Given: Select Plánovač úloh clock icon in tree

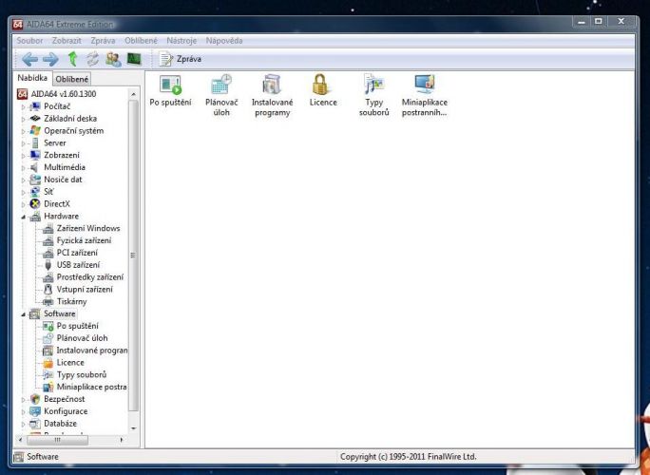Looking at the screenshot, I should click(x=48, y=338).
